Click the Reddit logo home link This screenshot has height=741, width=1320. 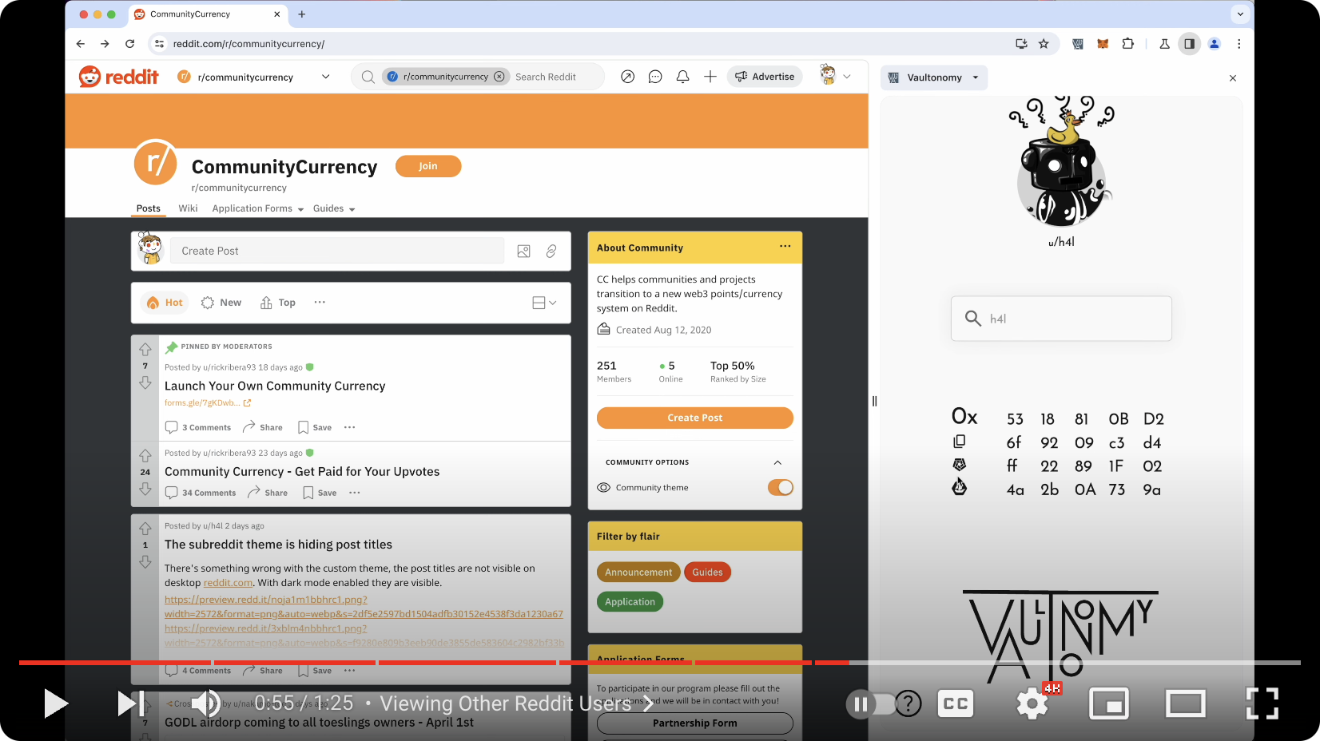(x=119, y=77)
